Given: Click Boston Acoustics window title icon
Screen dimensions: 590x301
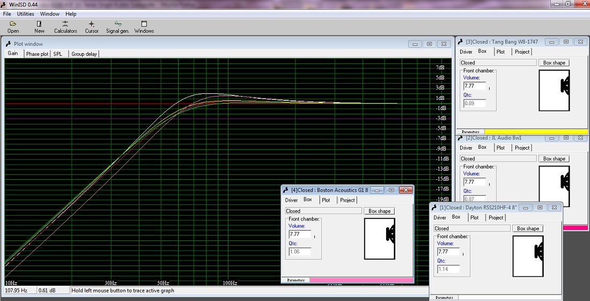Looking at the screenshot, I should 286,190.
